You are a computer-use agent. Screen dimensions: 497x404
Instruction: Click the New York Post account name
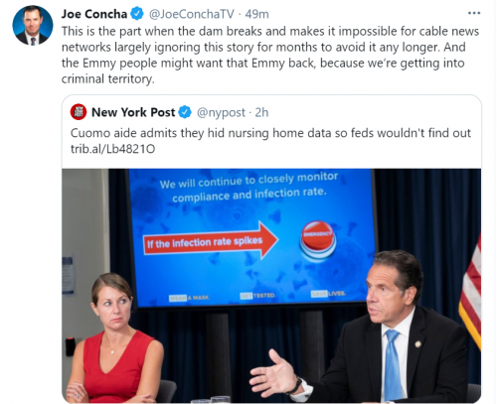pyautogui.click(x=133, y=112)
